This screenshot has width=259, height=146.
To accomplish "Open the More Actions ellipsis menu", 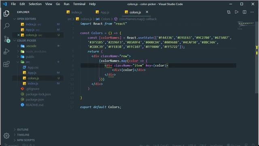I will tap(252, 12).
